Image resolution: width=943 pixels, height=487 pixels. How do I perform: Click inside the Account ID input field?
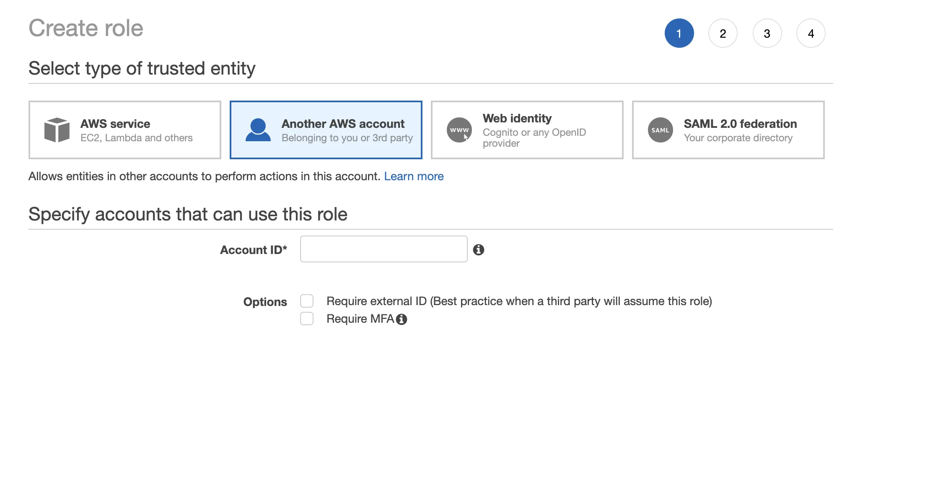(383, 249)
